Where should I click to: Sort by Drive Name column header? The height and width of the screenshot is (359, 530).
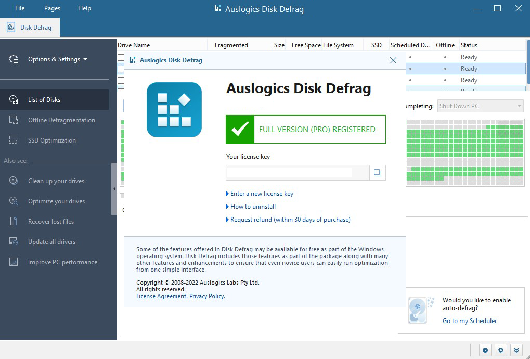point(162,45)
